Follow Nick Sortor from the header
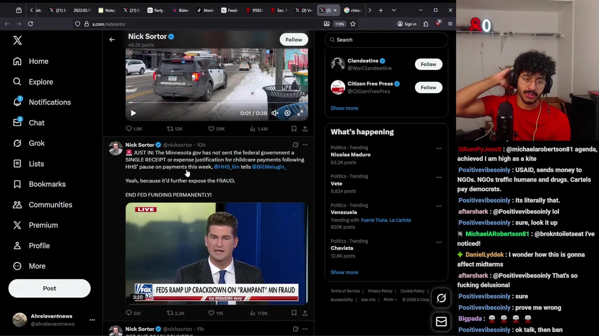Viewport: 599px width, 336px height. click(x=294, y=40)
